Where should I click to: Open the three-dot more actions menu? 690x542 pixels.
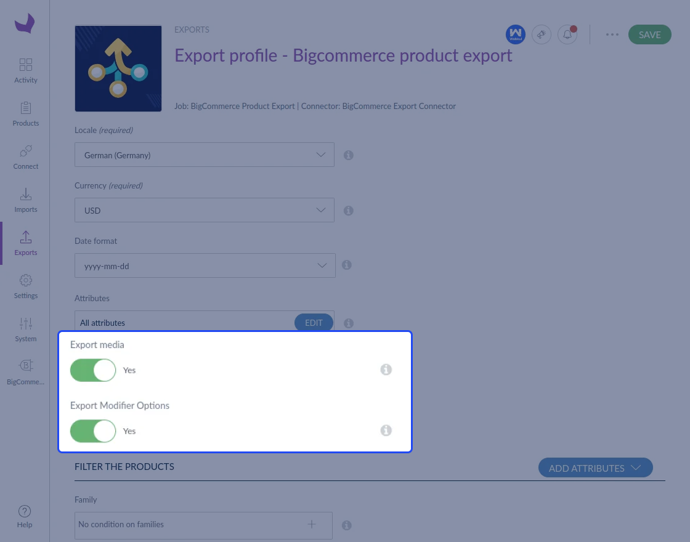coord(612,34)
